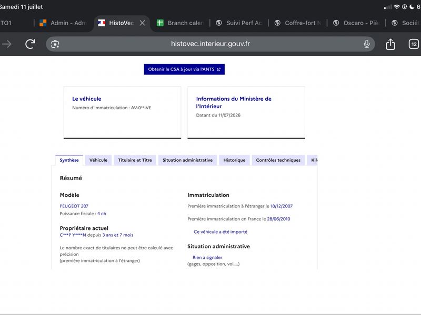Viewport: 421px width, 315px height.
Task: Tap the microphone voice search icon
Action: click(366, 44)
